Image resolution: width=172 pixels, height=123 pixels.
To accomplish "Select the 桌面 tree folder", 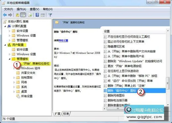I will pos(24,91).
